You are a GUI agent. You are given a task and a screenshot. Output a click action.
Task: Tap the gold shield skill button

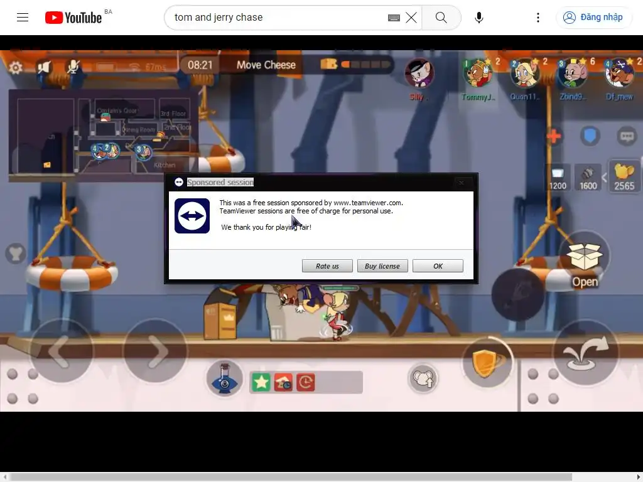487,362
